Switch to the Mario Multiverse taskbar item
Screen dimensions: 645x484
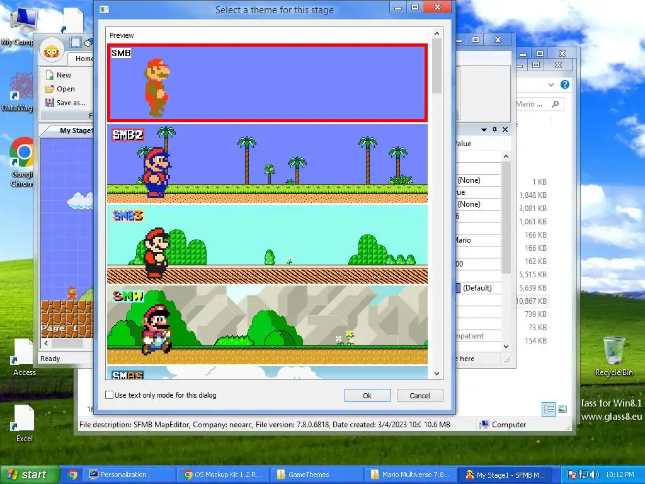point(411,475)
